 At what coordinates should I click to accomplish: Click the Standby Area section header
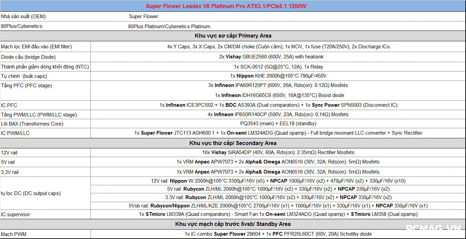pos(233,224)
